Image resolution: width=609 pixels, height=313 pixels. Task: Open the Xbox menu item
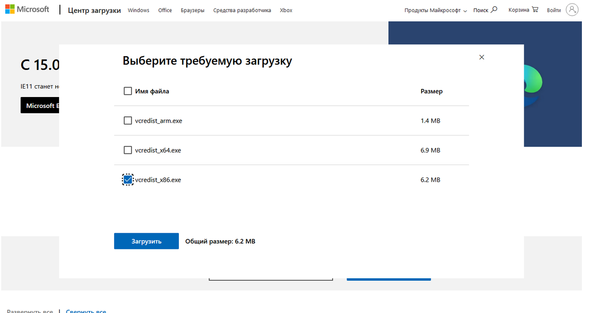click(286, 10)
